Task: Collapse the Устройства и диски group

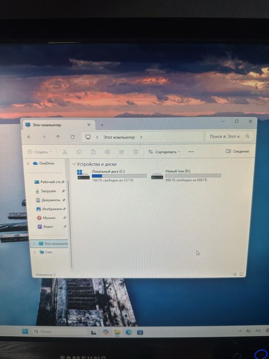Action: [x=74, y=164]
